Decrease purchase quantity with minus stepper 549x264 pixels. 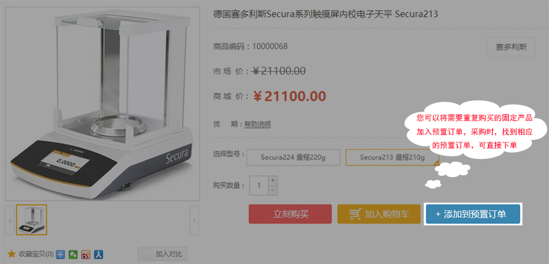click(273, 190)
